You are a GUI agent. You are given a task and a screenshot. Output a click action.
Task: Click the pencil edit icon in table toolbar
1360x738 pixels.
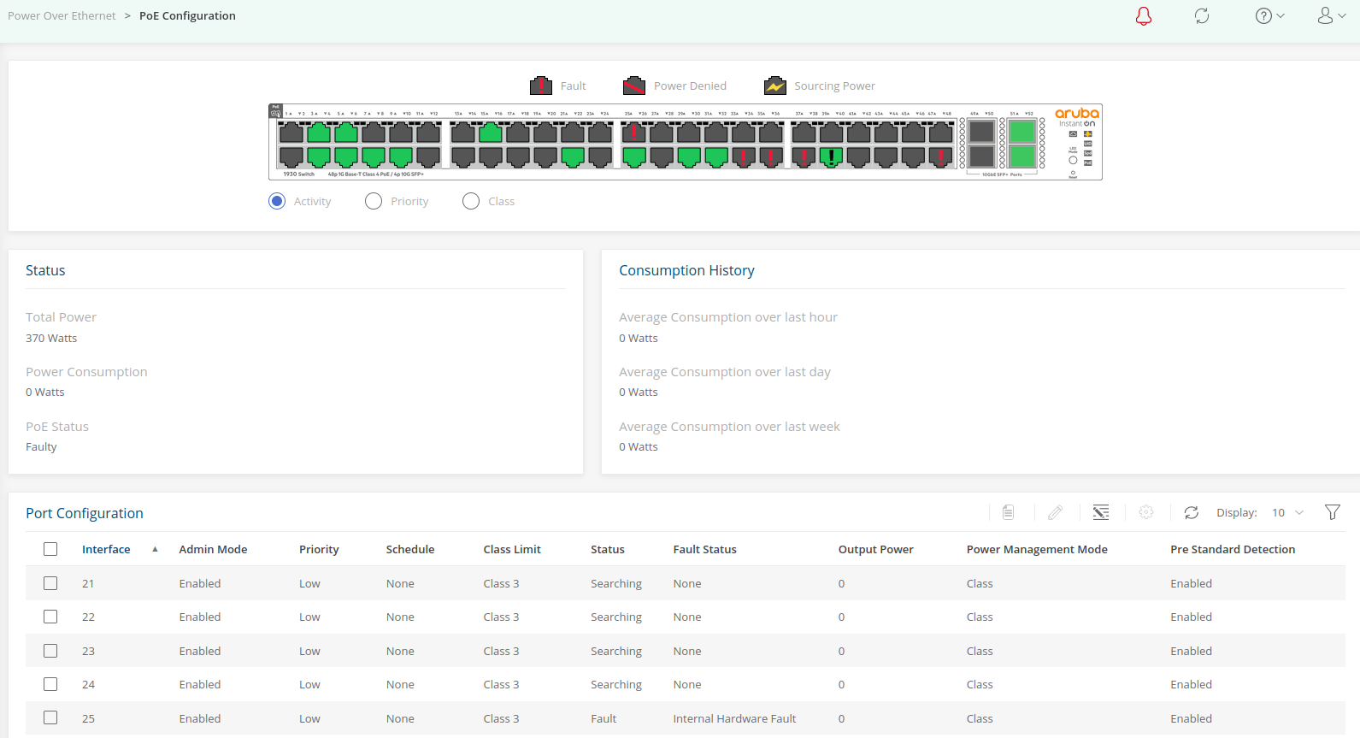[1055, 512]
